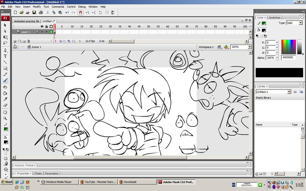
Task: Click the Undo toolbar icon
Action: (x=67, y=13)
